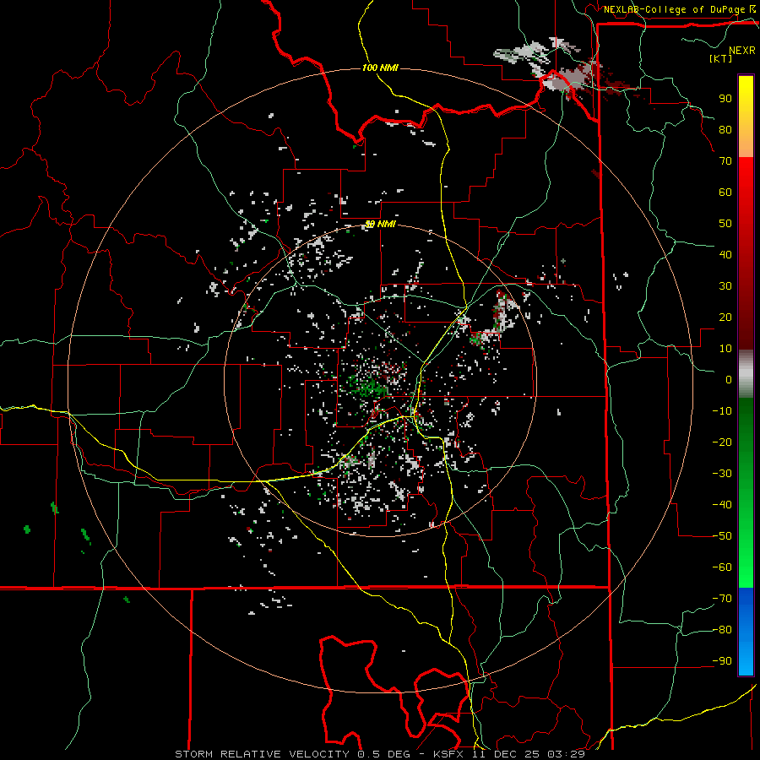Select the gray zero band of color bar
Screen dimensions: 760x760
click(x=746, y=373)
